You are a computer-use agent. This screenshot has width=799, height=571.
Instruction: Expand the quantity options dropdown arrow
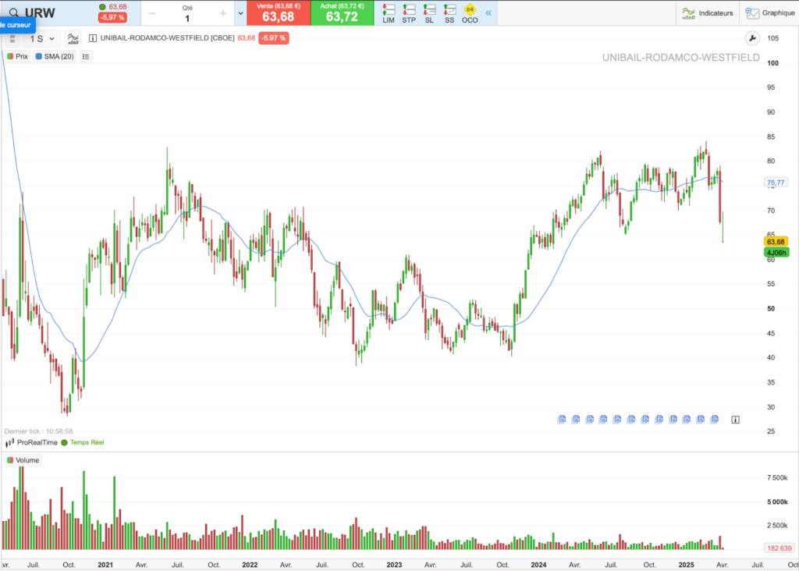click(x=240, y=13)
